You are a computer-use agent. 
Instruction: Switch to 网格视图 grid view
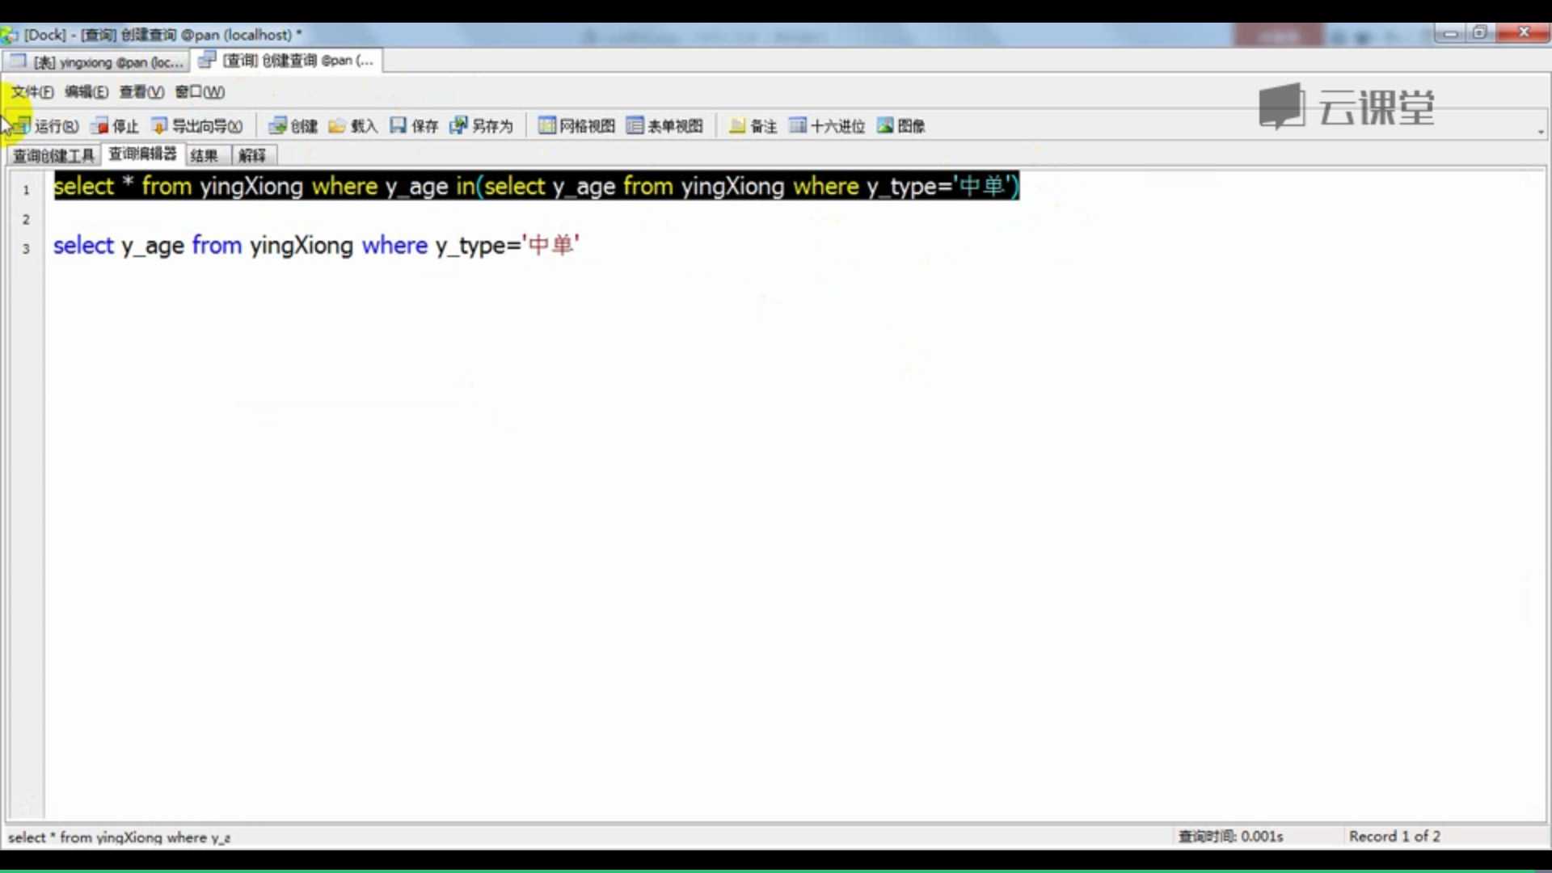(x=577, y=126)
